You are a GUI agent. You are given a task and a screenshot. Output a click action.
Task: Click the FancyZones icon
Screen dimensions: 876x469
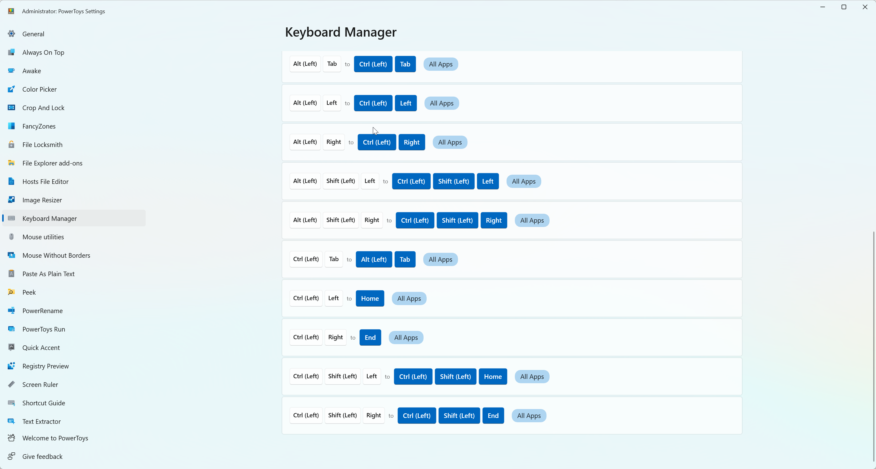pyautogui.click(x=11, y=126)
